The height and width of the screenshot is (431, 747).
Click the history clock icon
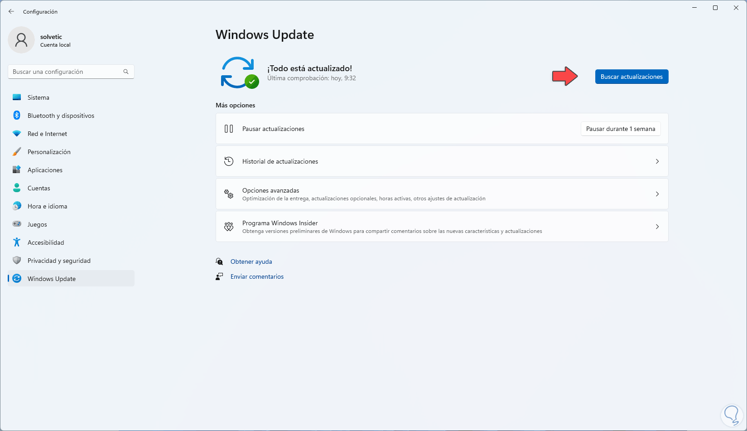229,161
